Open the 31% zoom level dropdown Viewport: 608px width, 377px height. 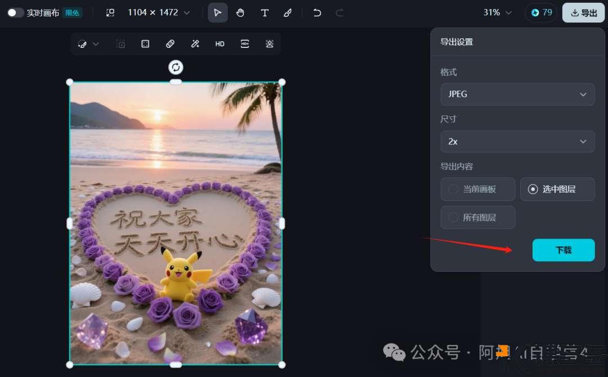click(498, 13)
